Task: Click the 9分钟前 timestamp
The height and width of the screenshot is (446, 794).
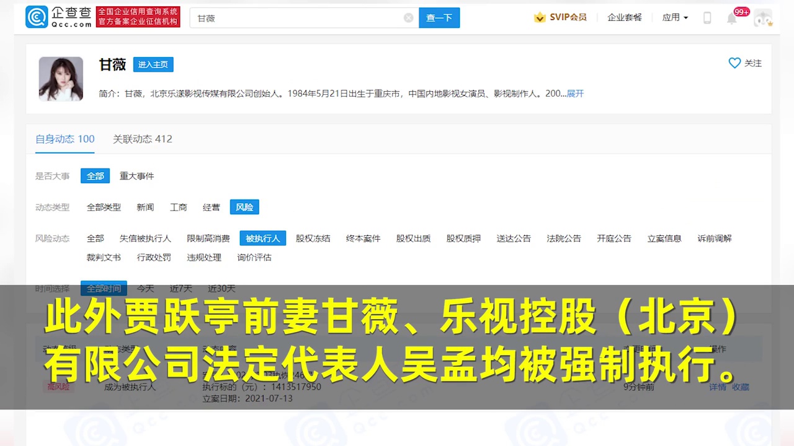Action: [640, 387]
